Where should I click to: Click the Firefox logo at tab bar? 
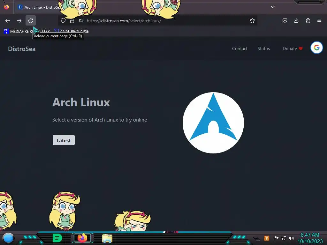[x=6, y=7]
